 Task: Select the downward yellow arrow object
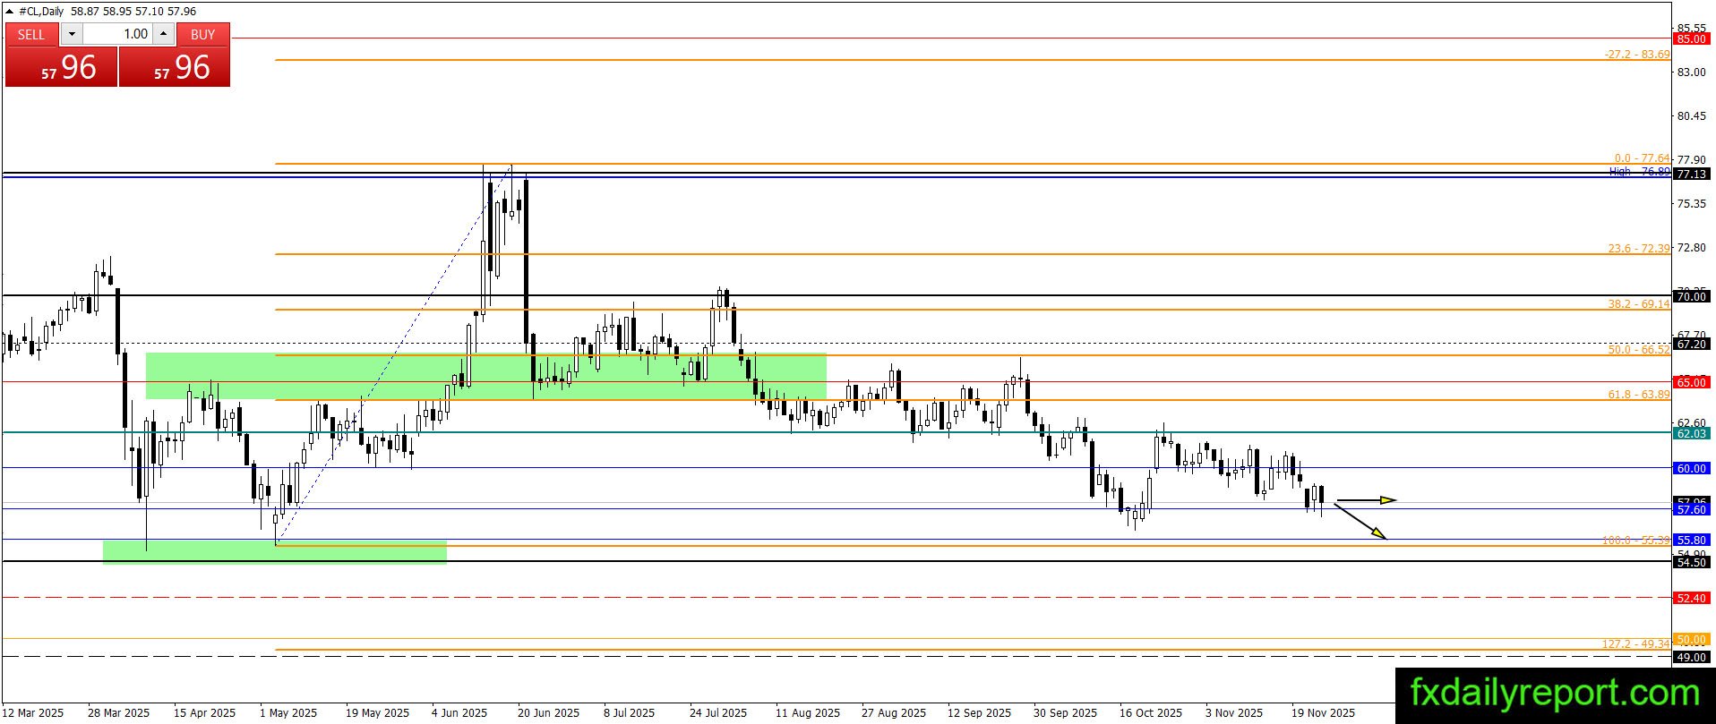click(1360, 522)
